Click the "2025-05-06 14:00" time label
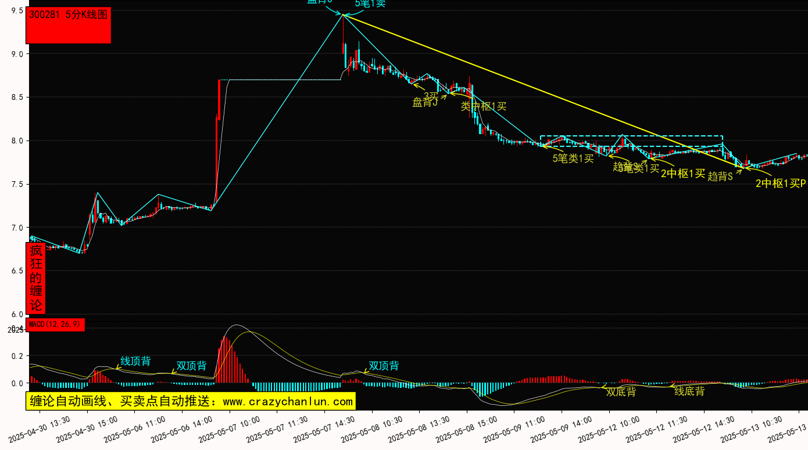The image size is (808, 450). (x=182, y=429)
